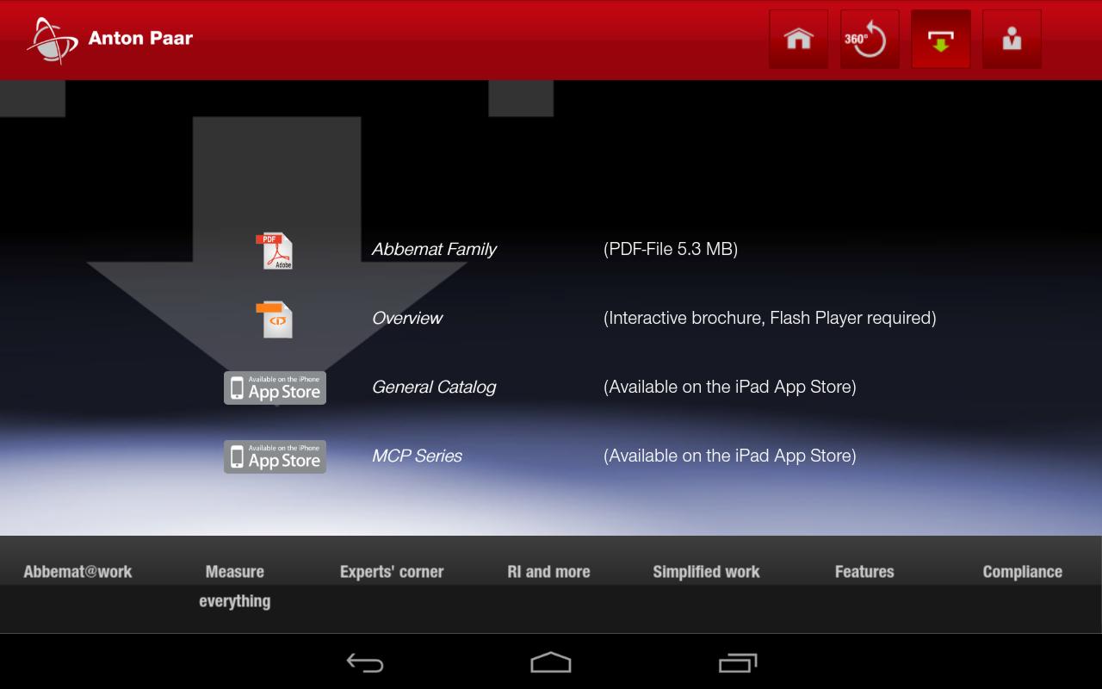
Task: Select '(PDF-File 5.3 MB)' text
Action: 671,250
